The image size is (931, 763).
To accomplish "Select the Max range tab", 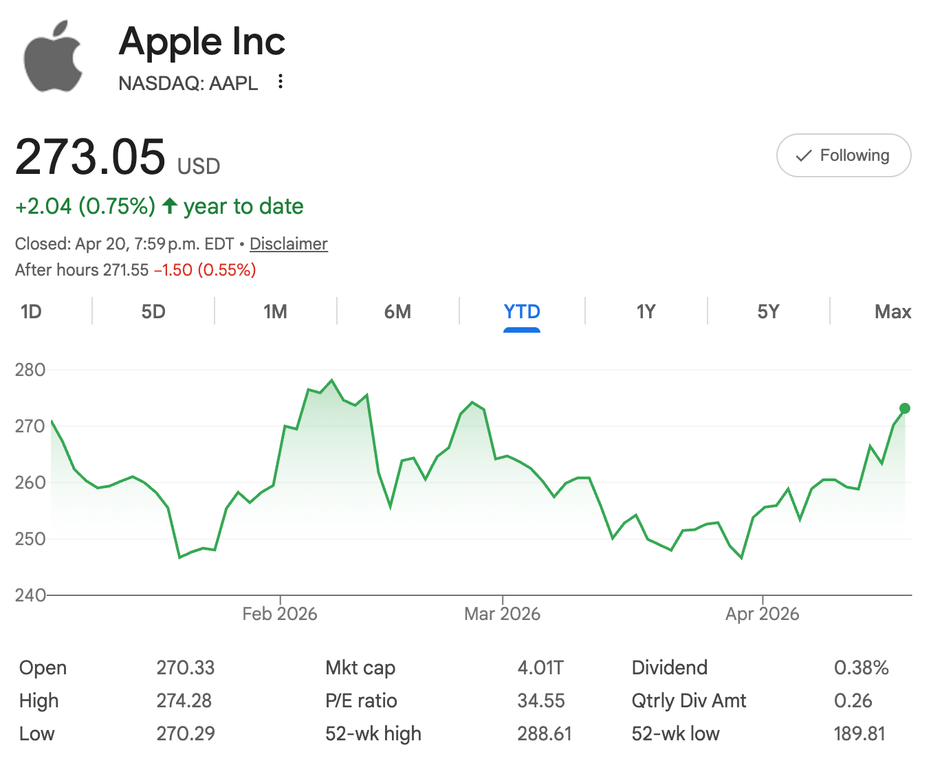I will 892,312.
